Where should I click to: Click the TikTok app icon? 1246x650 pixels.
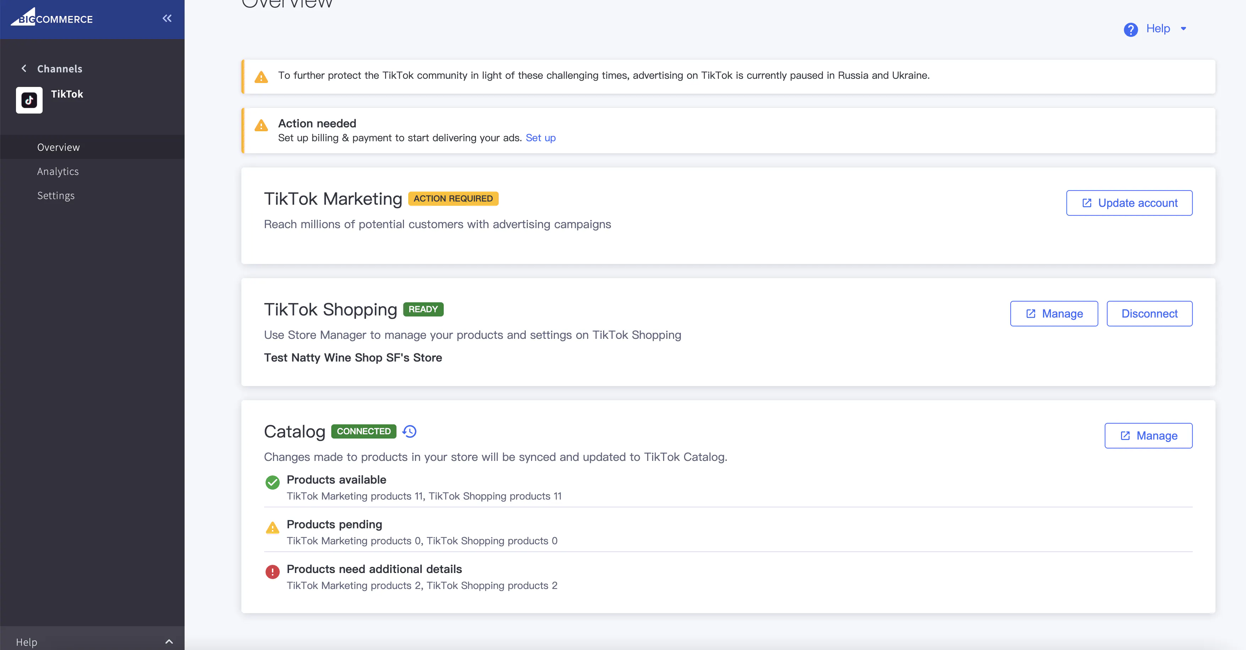pos(29,100)
